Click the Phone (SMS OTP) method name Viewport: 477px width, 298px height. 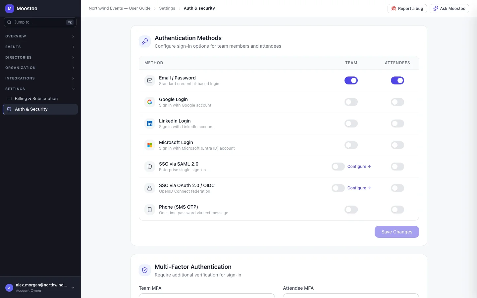pos(179,207)
